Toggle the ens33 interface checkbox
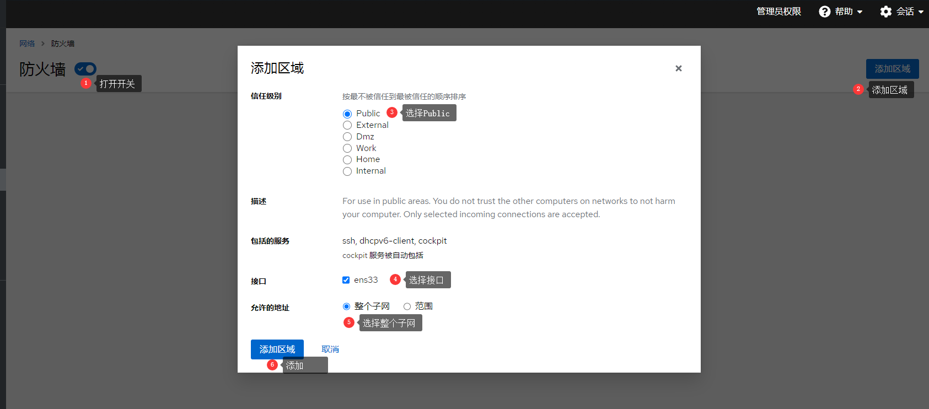929x409 pixels. (346, 280)
